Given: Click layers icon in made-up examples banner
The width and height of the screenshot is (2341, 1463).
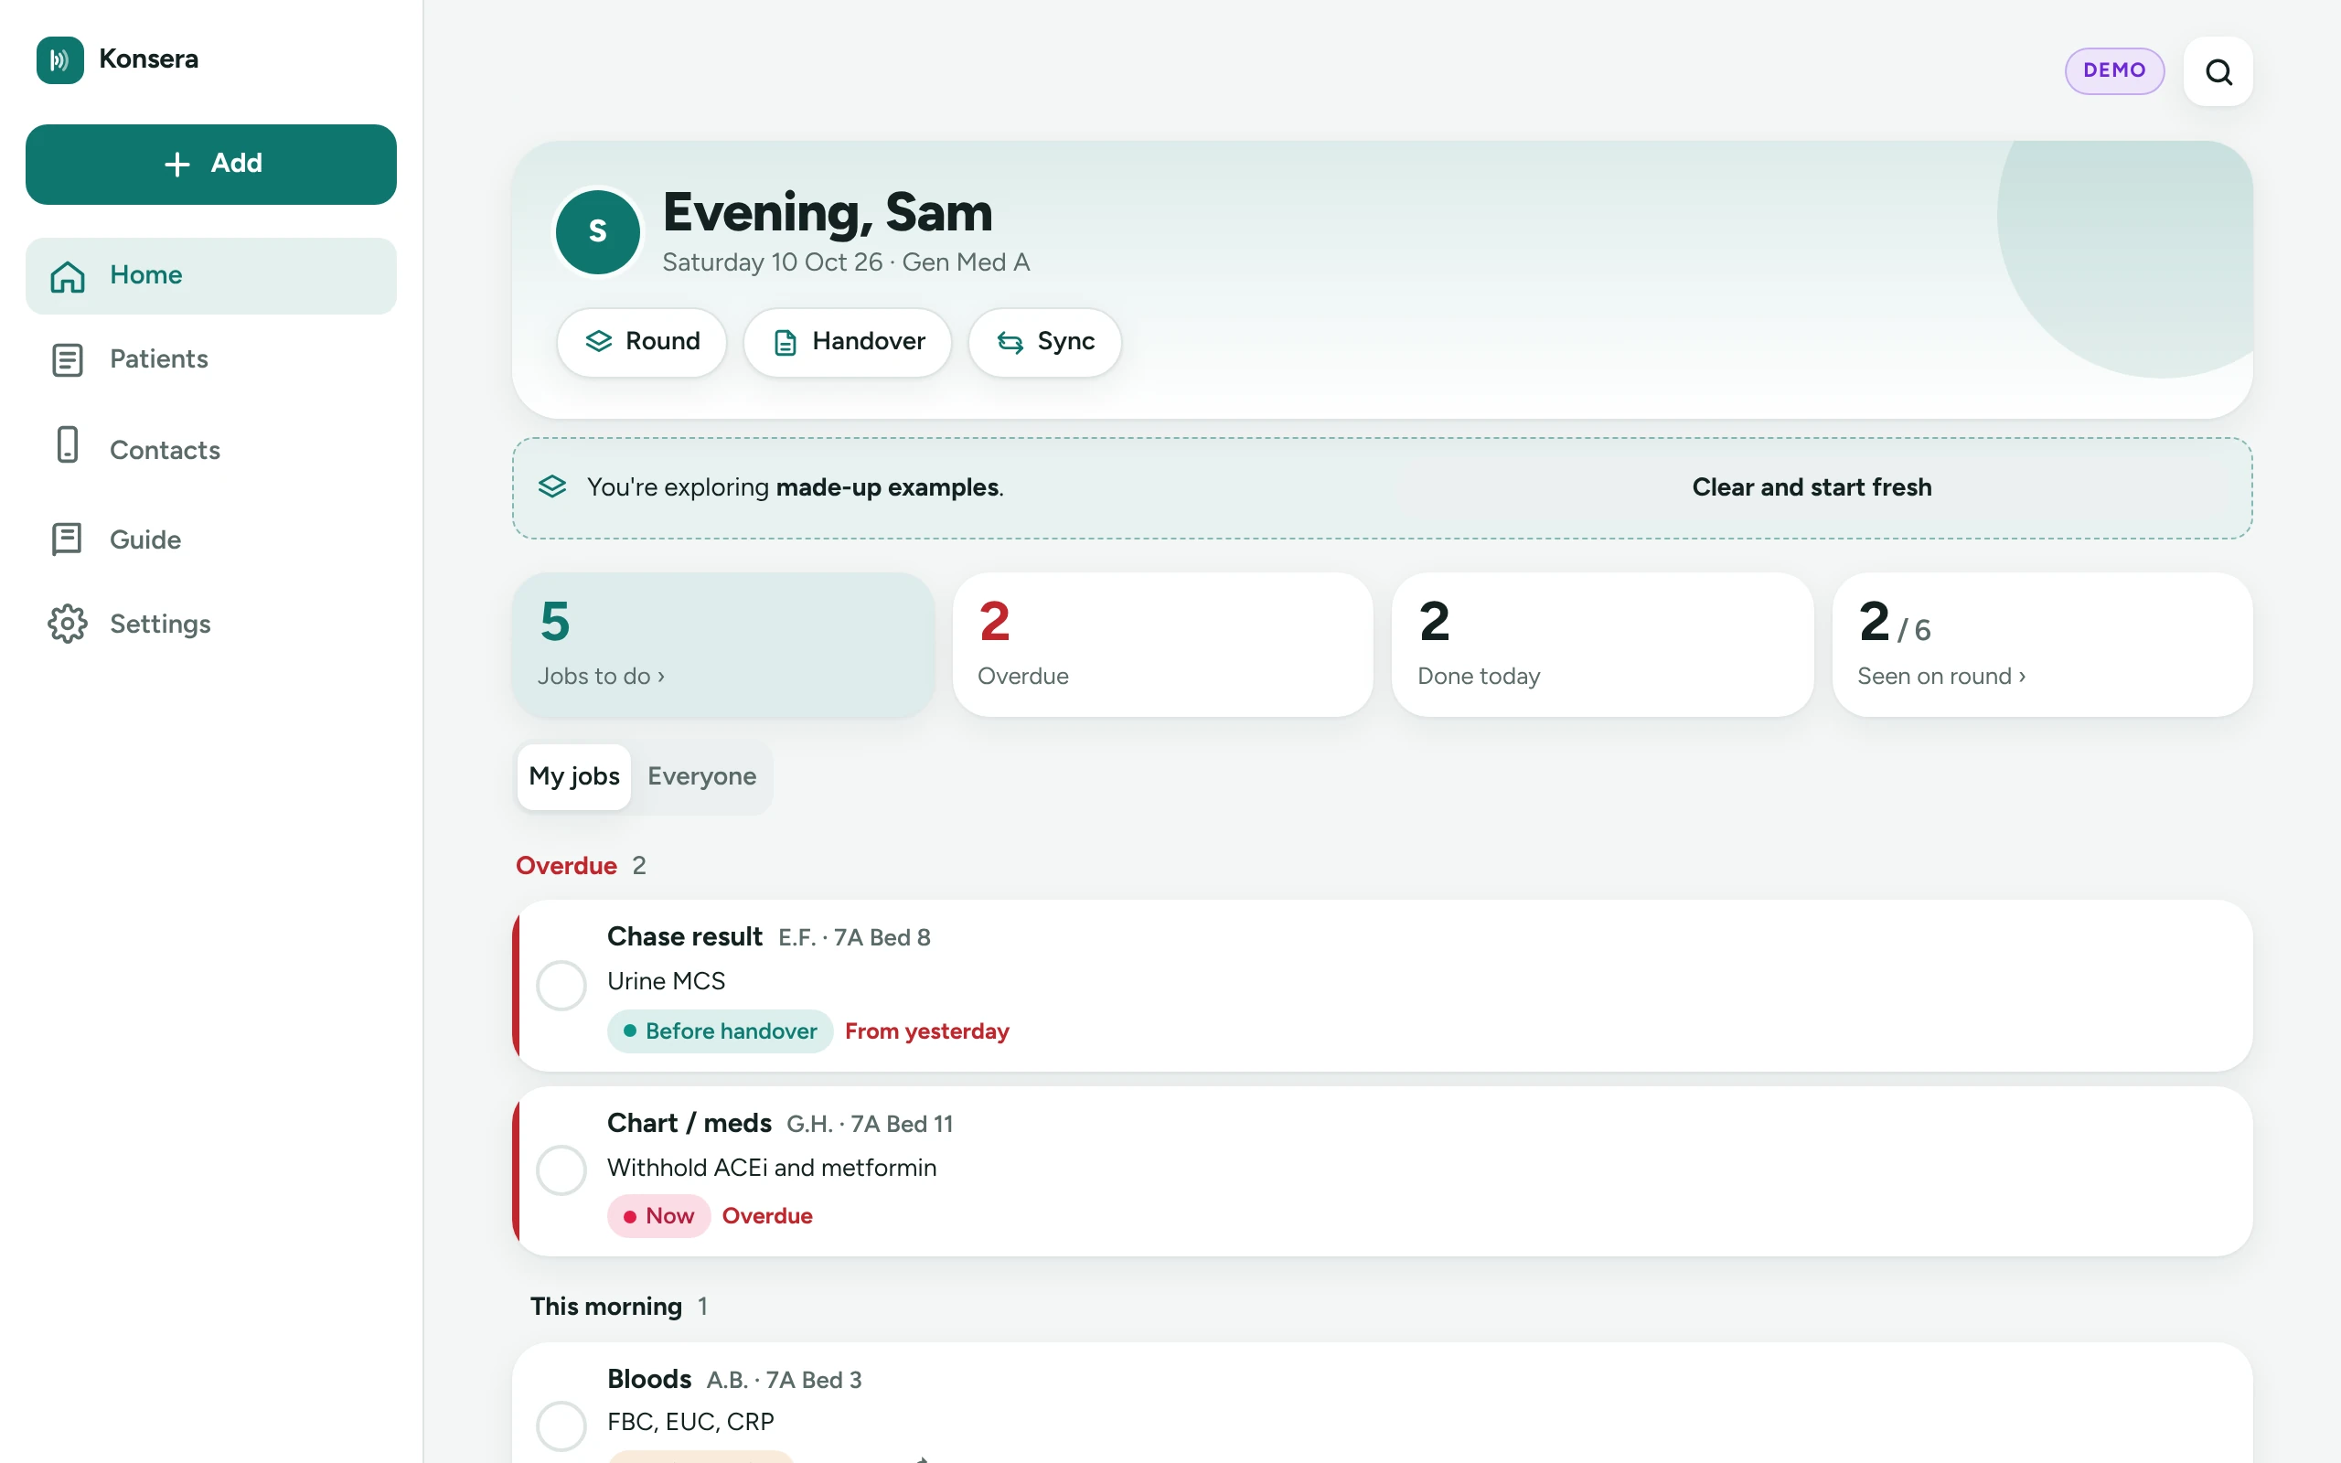Looking at the screenshot, I should (x=551, y=486).
